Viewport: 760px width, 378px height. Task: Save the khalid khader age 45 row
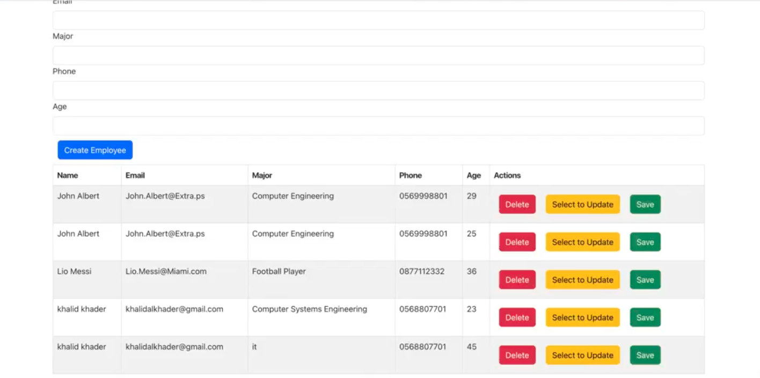coord(645,355)
